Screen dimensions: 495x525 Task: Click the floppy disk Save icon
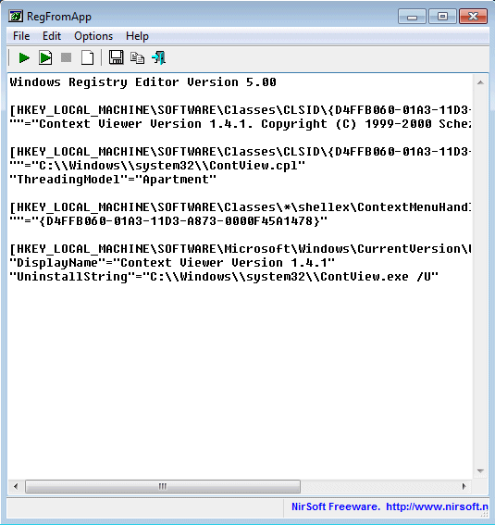point(116,57)
